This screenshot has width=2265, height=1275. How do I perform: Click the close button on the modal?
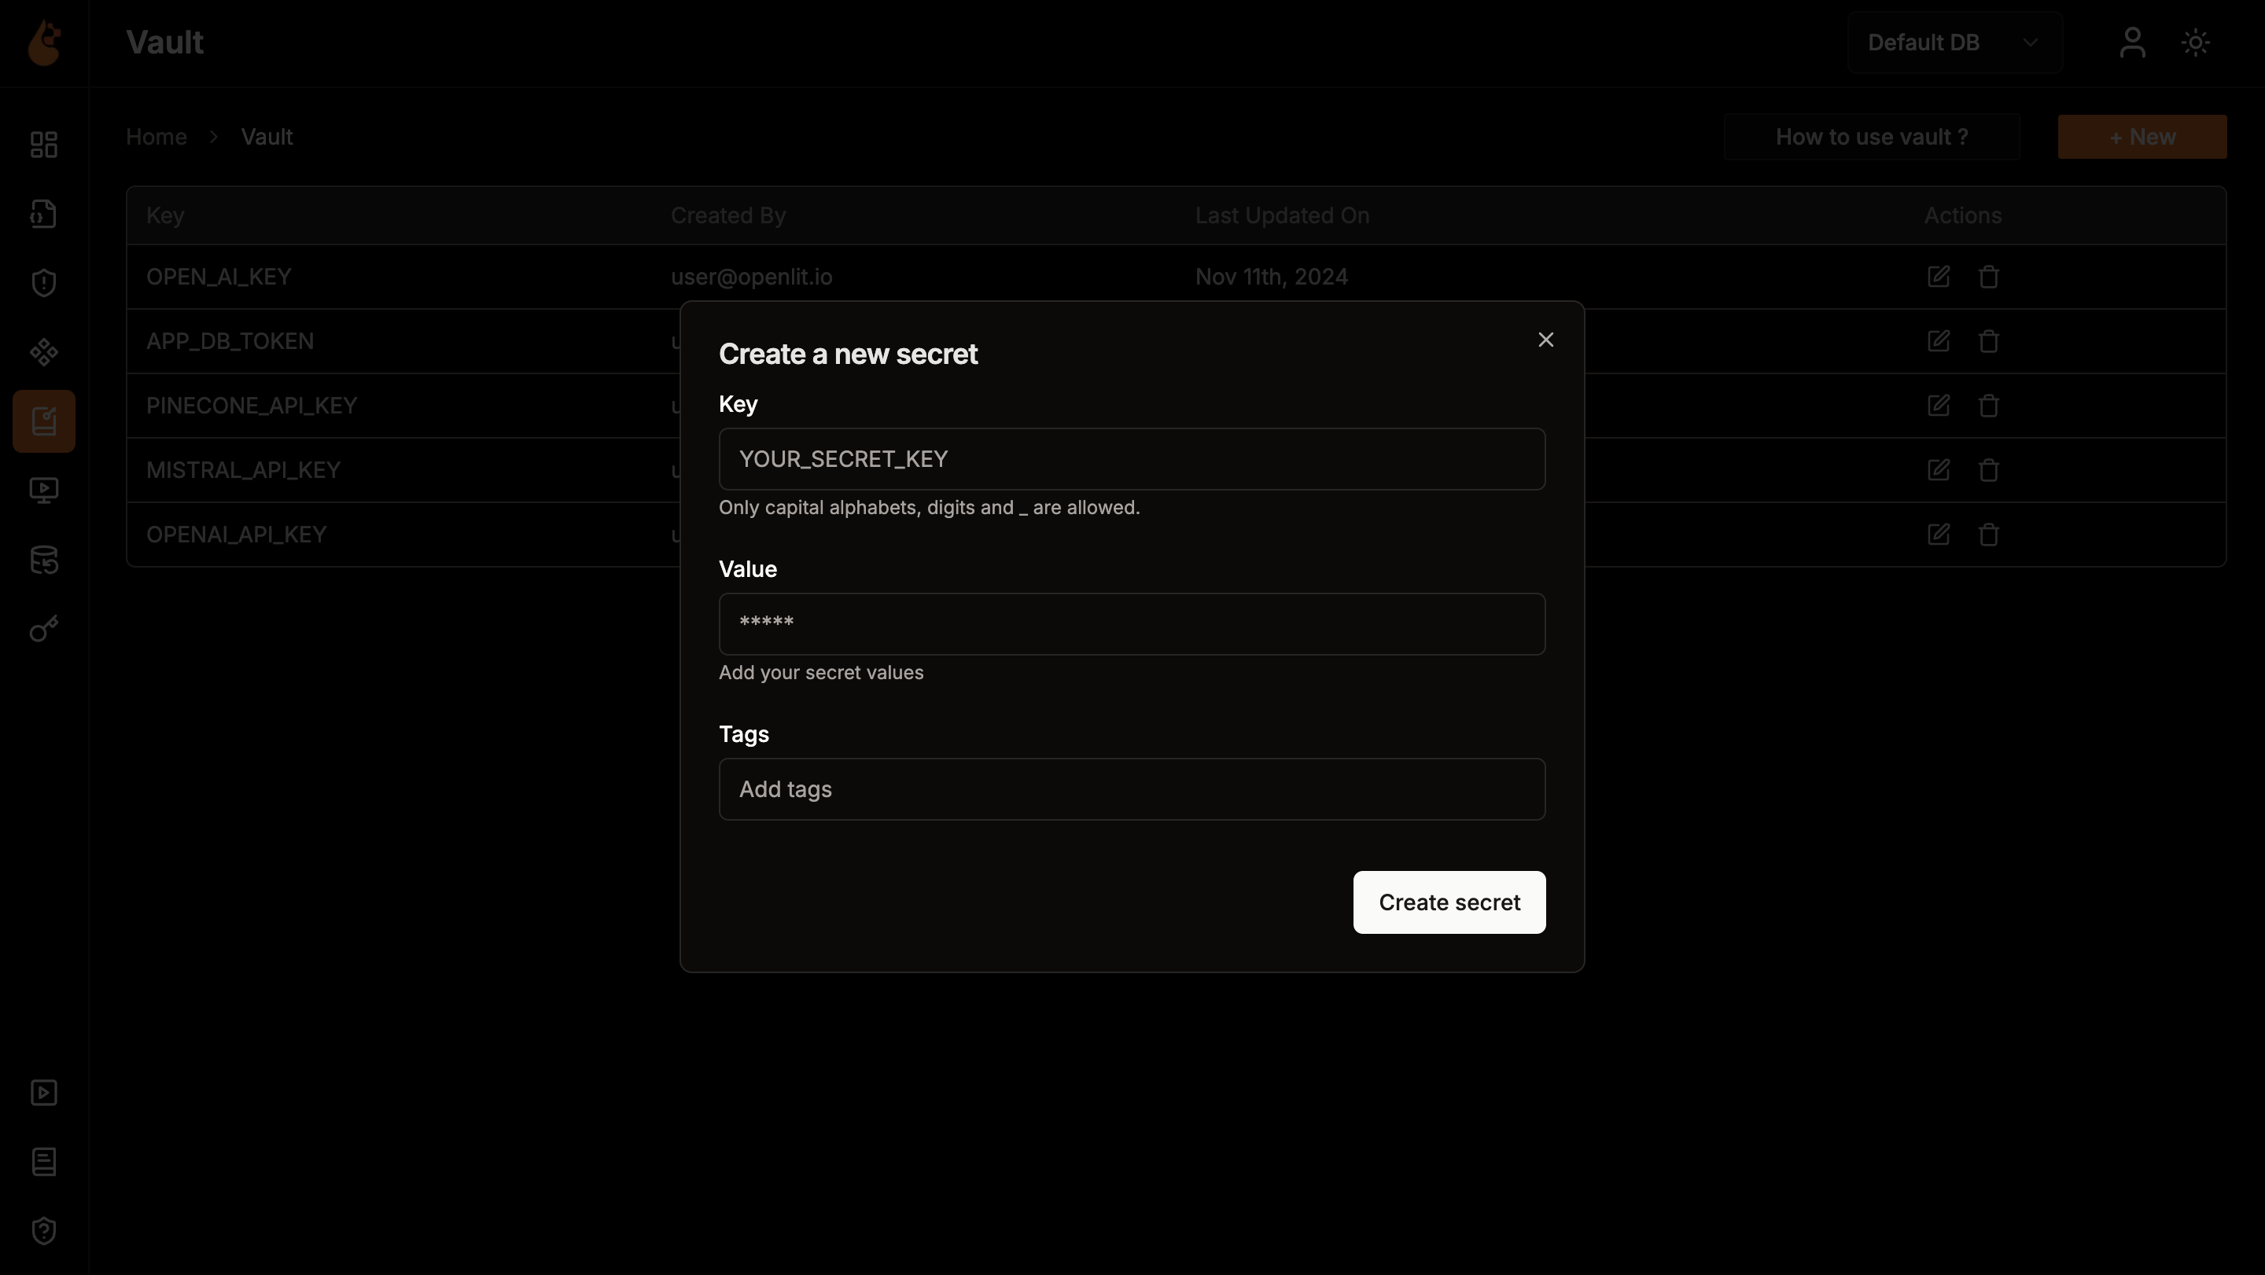click(x=1545, y=339)
